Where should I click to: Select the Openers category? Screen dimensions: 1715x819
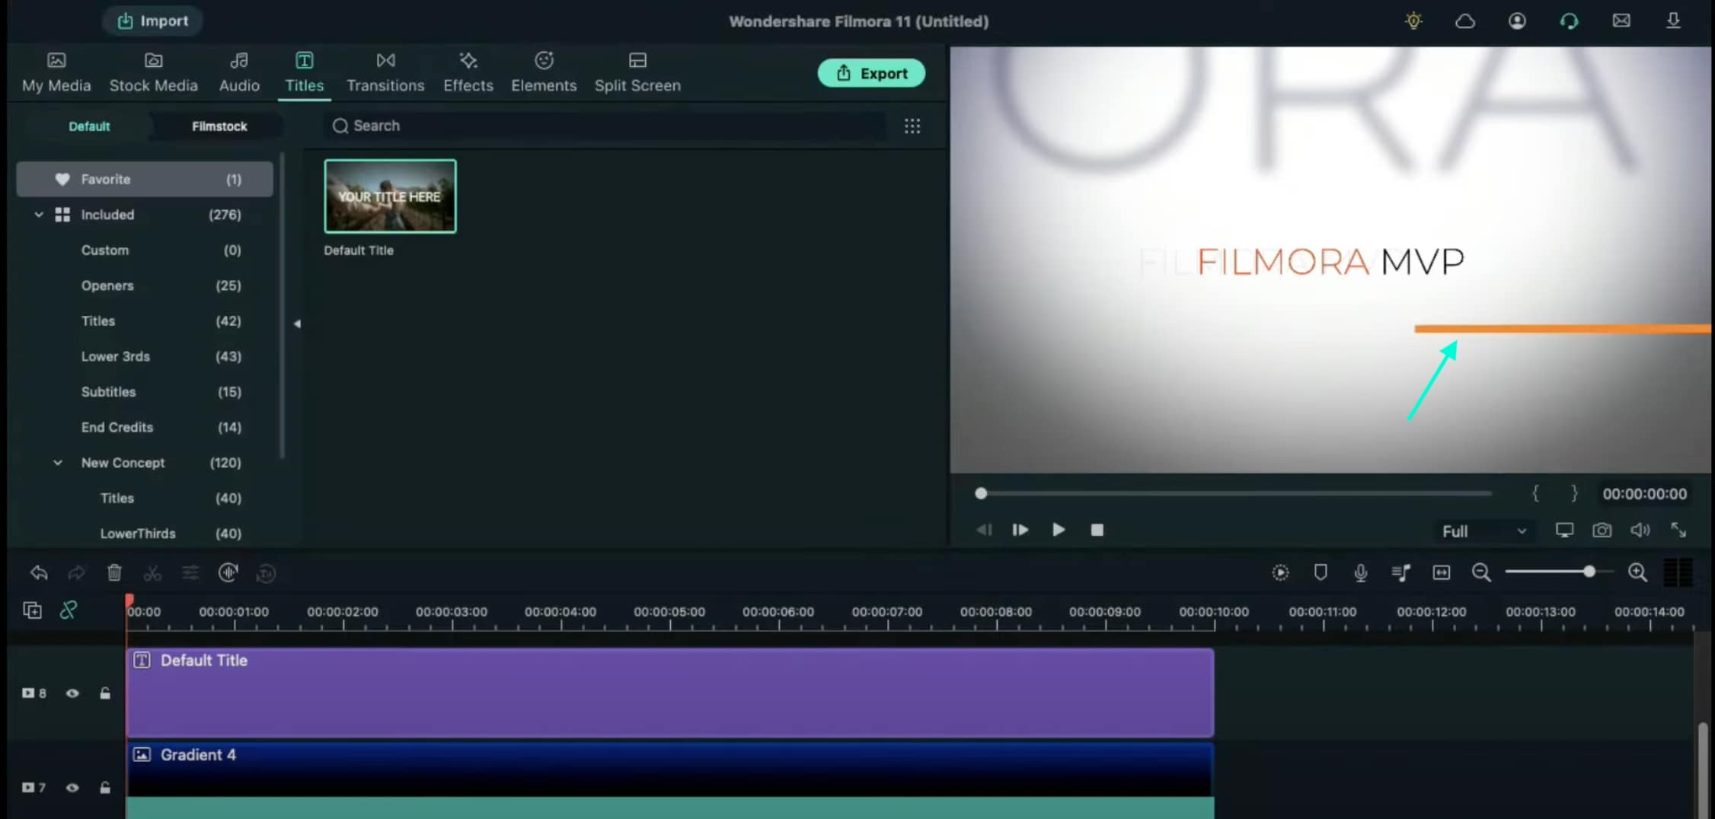pyautogui.click(x=145, y=285)
